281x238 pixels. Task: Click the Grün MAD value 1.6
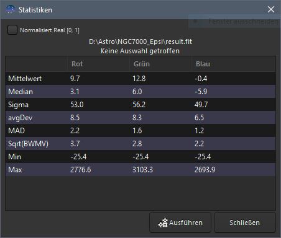click(137, 131)
